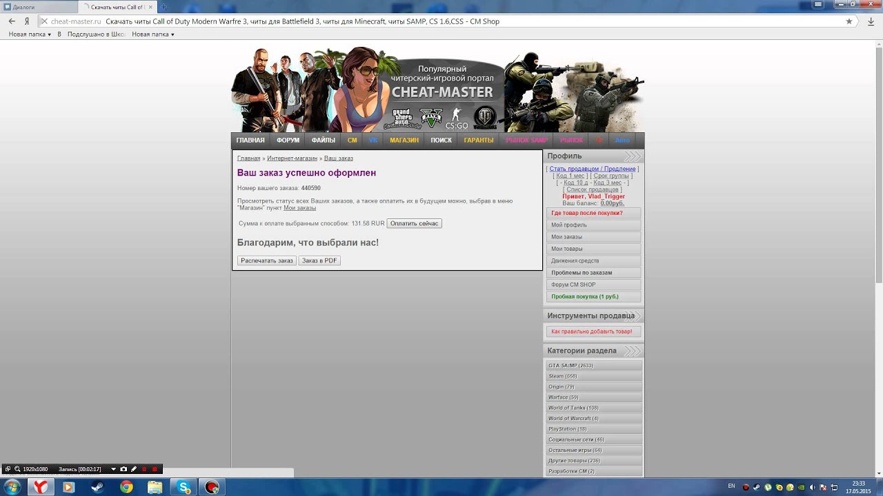
Task: Open the ГАРАНТЫ menu item
Action: 479,141
